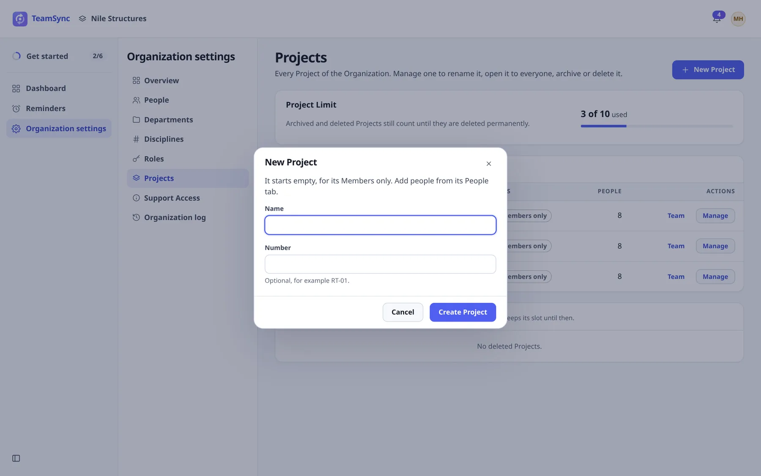Click Cancel in New Project dialog
This screenshot has height=476, width=761.
coord(402,312)
